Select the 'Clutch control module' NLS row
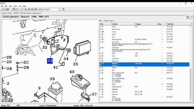The width and height of the screenshot is (194, 109). pos(144,74)
